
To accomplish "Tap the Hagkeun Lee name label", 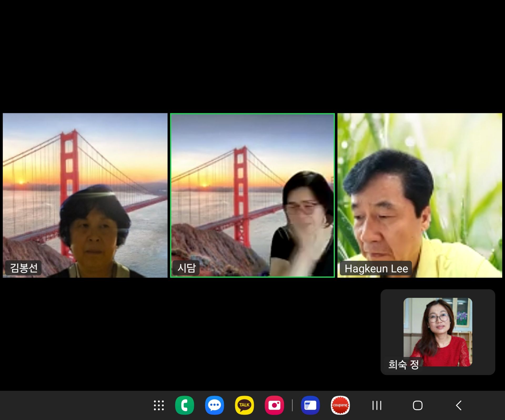I will click(x=376, y=268).
